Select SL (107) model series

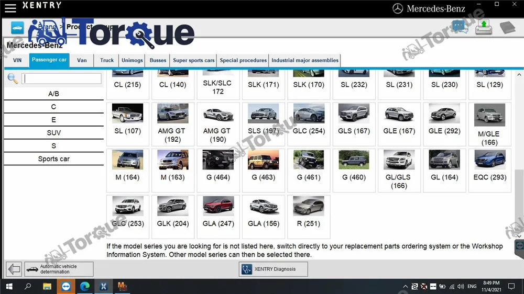[128, 124]
